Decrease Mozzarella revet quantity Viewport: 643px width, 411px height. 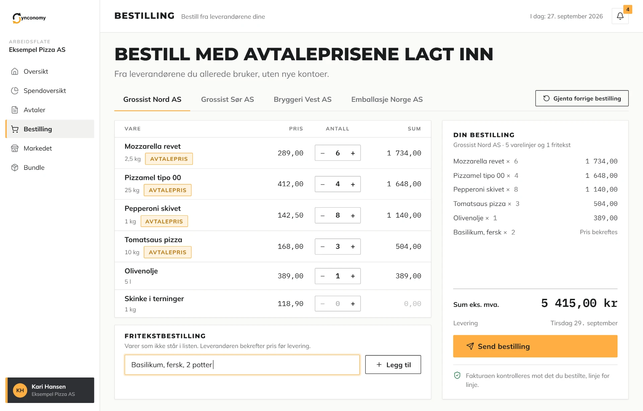click(323, 153)
